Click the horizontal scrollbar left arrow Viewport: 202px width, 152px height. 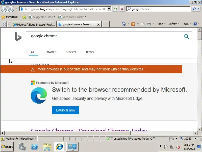tap(2, 133)
